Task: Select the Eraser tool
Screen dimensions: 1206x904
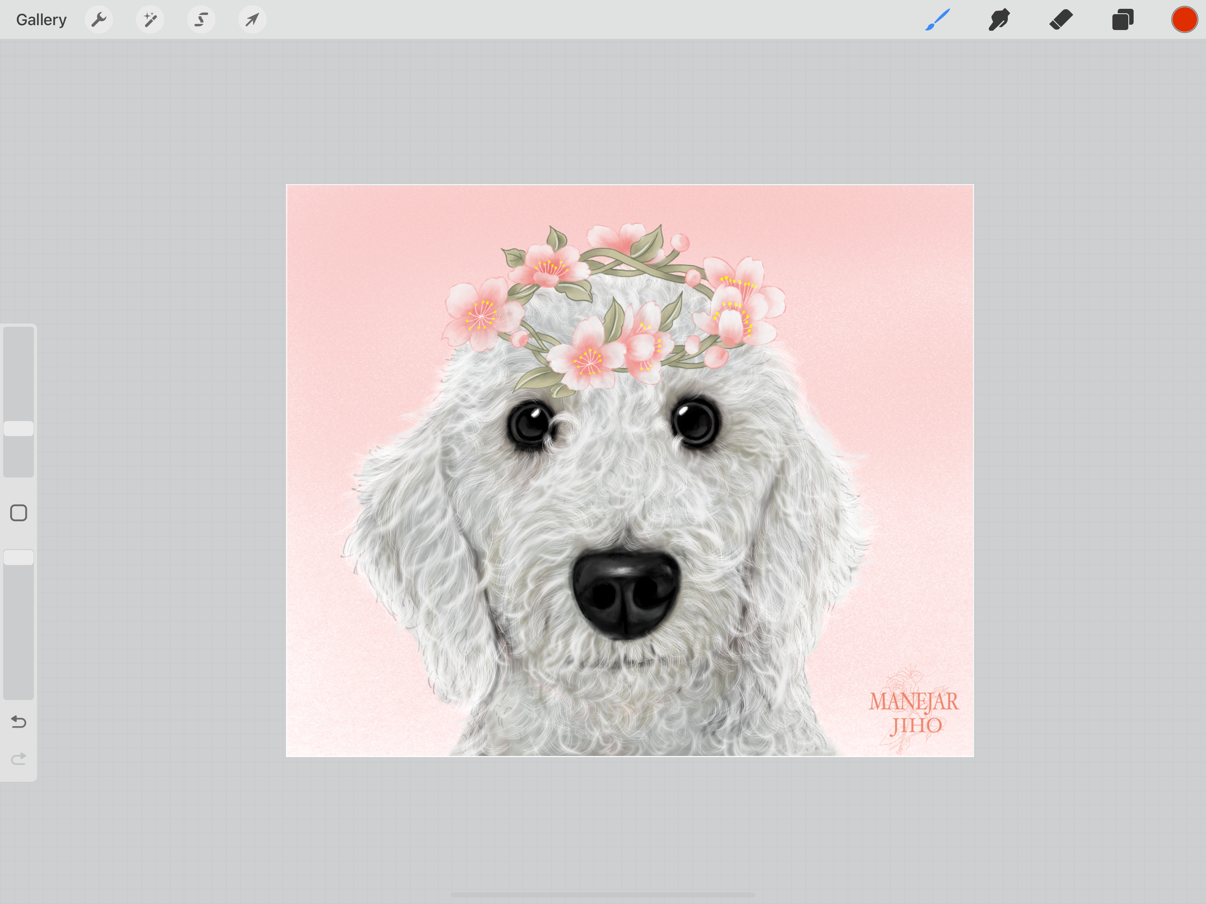Action: pyautogui.click(x=1061, y=19)
